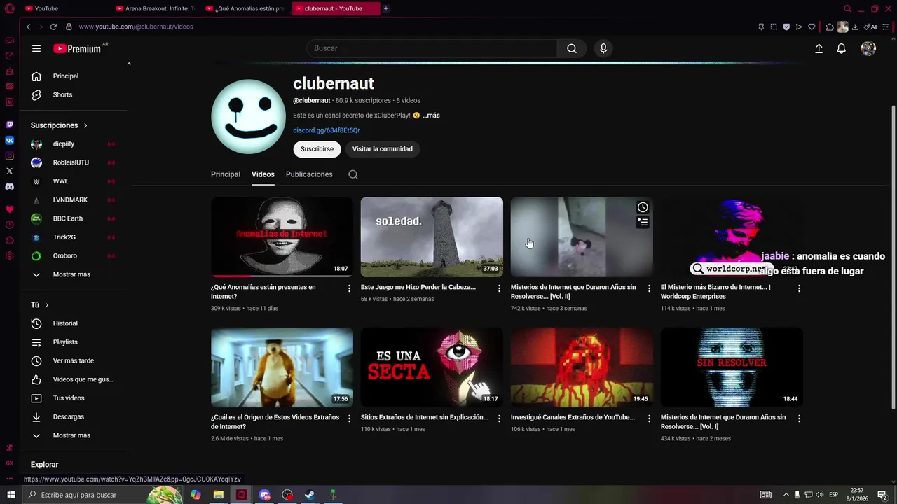Expand channel description with ...más
The width and height of the screenshot is (897, 504).
pos(432,115)
